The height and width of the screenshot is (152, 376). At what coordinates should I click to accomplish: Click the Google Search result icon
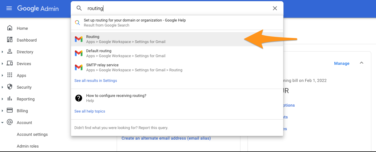(77, 23)
